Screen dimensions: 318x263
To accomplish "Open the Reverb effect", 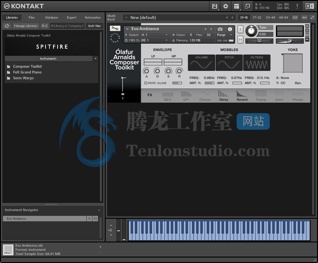I will click(242, 96).
